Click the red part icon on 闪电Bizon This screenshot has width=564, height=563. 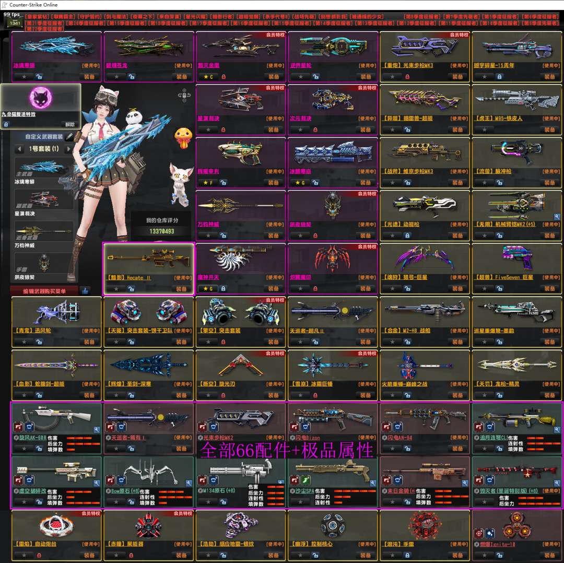coord(295,427)
